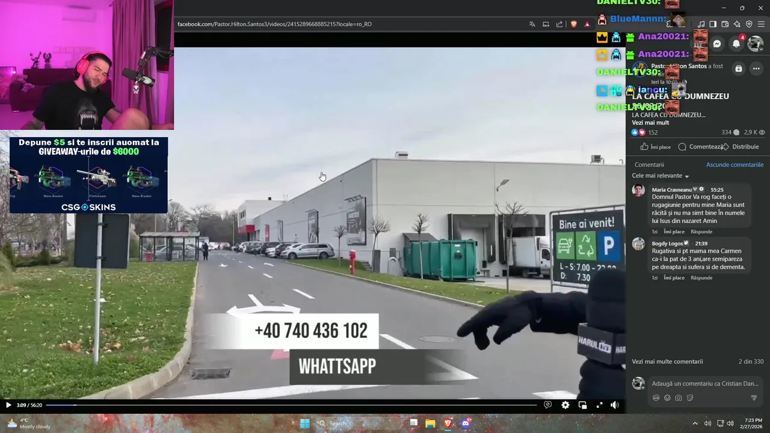Open Maria Crasneanu's profile name
This screenshot has width=770, height=433.
pos(671,189)
